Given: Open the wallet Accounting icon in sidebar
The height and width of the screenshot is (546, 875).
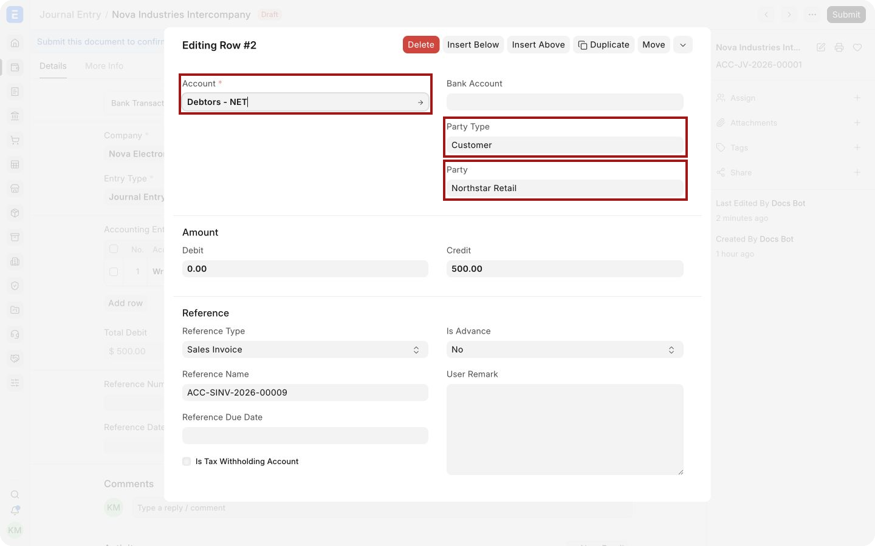Looking at the screenshot, I should pos(15,67).
